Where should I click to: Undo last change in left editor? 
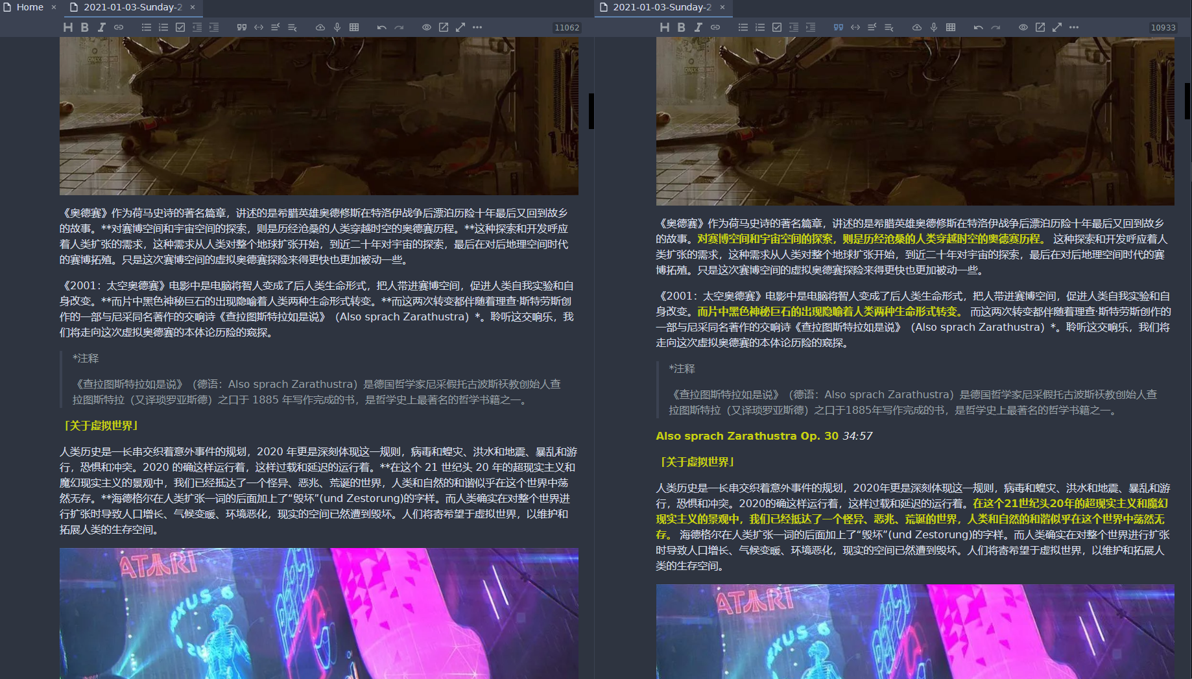pyautogui.click(x=382, y=27)
